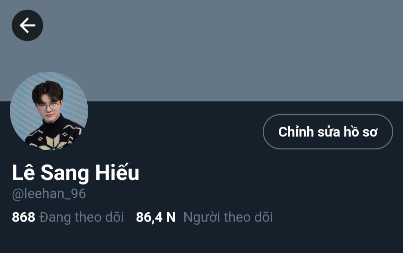The height and width of the screenshot is (253, 403).
Task: Tap the 86,4 N figure beside Người theo dõi
Action: pyautogui.click(x=156, y=217)
